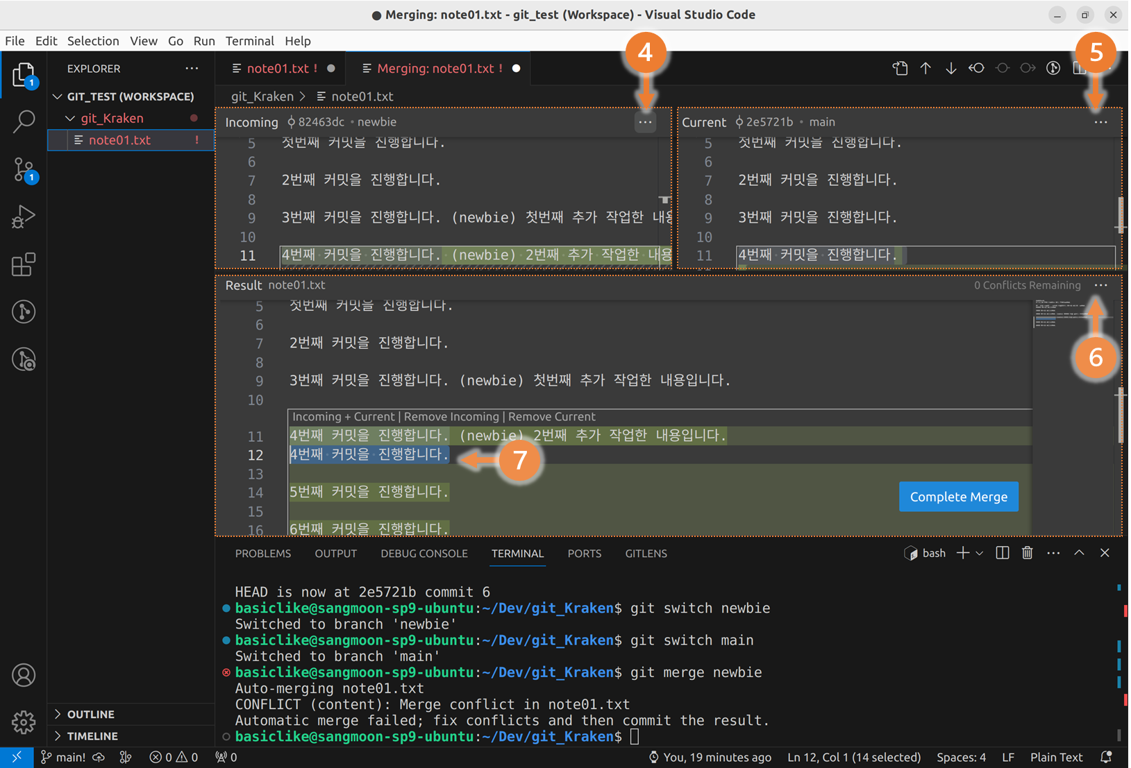
Task: Click the GitLens blame 'You, 19 minutes ago'
Action: 710,757
